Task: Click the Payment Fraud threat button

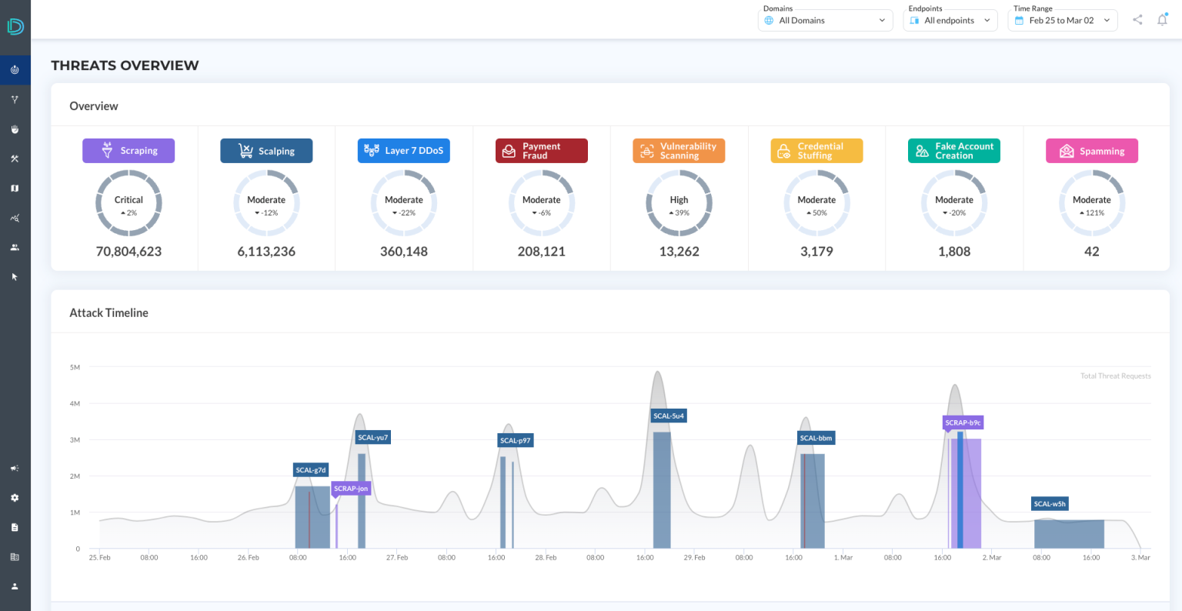Action: [x=541, y=151]
